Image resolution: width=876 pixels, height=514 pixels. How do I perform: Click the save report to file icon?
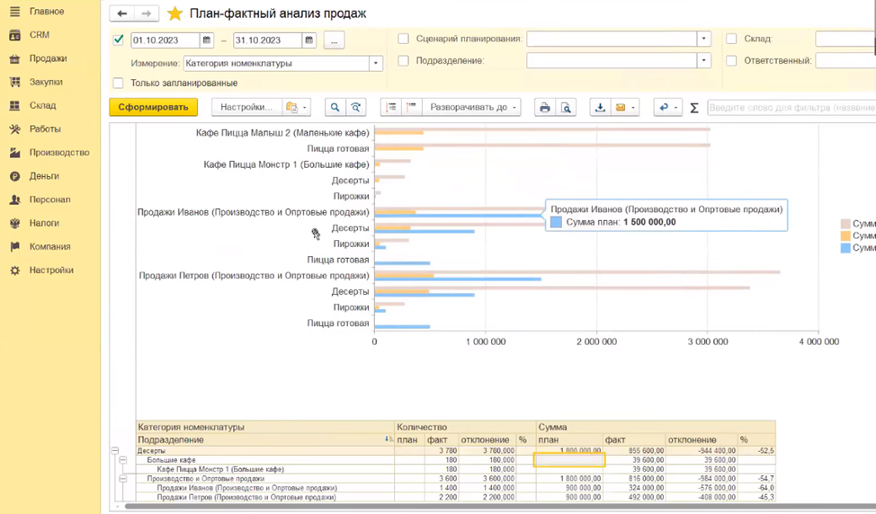point(600,108)
